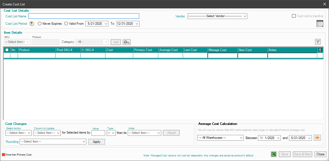Open the Select Action dropdown
Viewport: 329px width, 161px height.
coord(19,133)
